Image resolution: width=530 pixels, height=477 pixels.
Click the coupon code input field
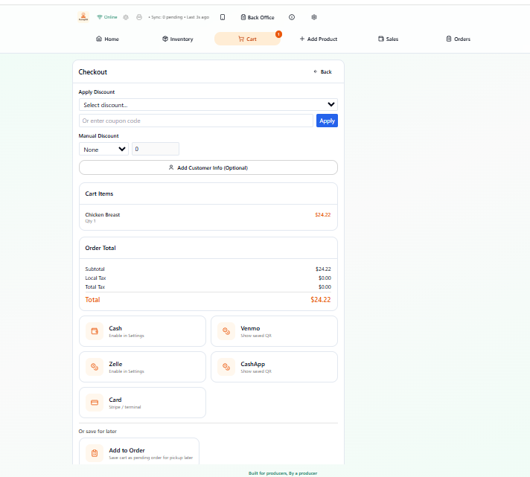click(x=196, y=121)
